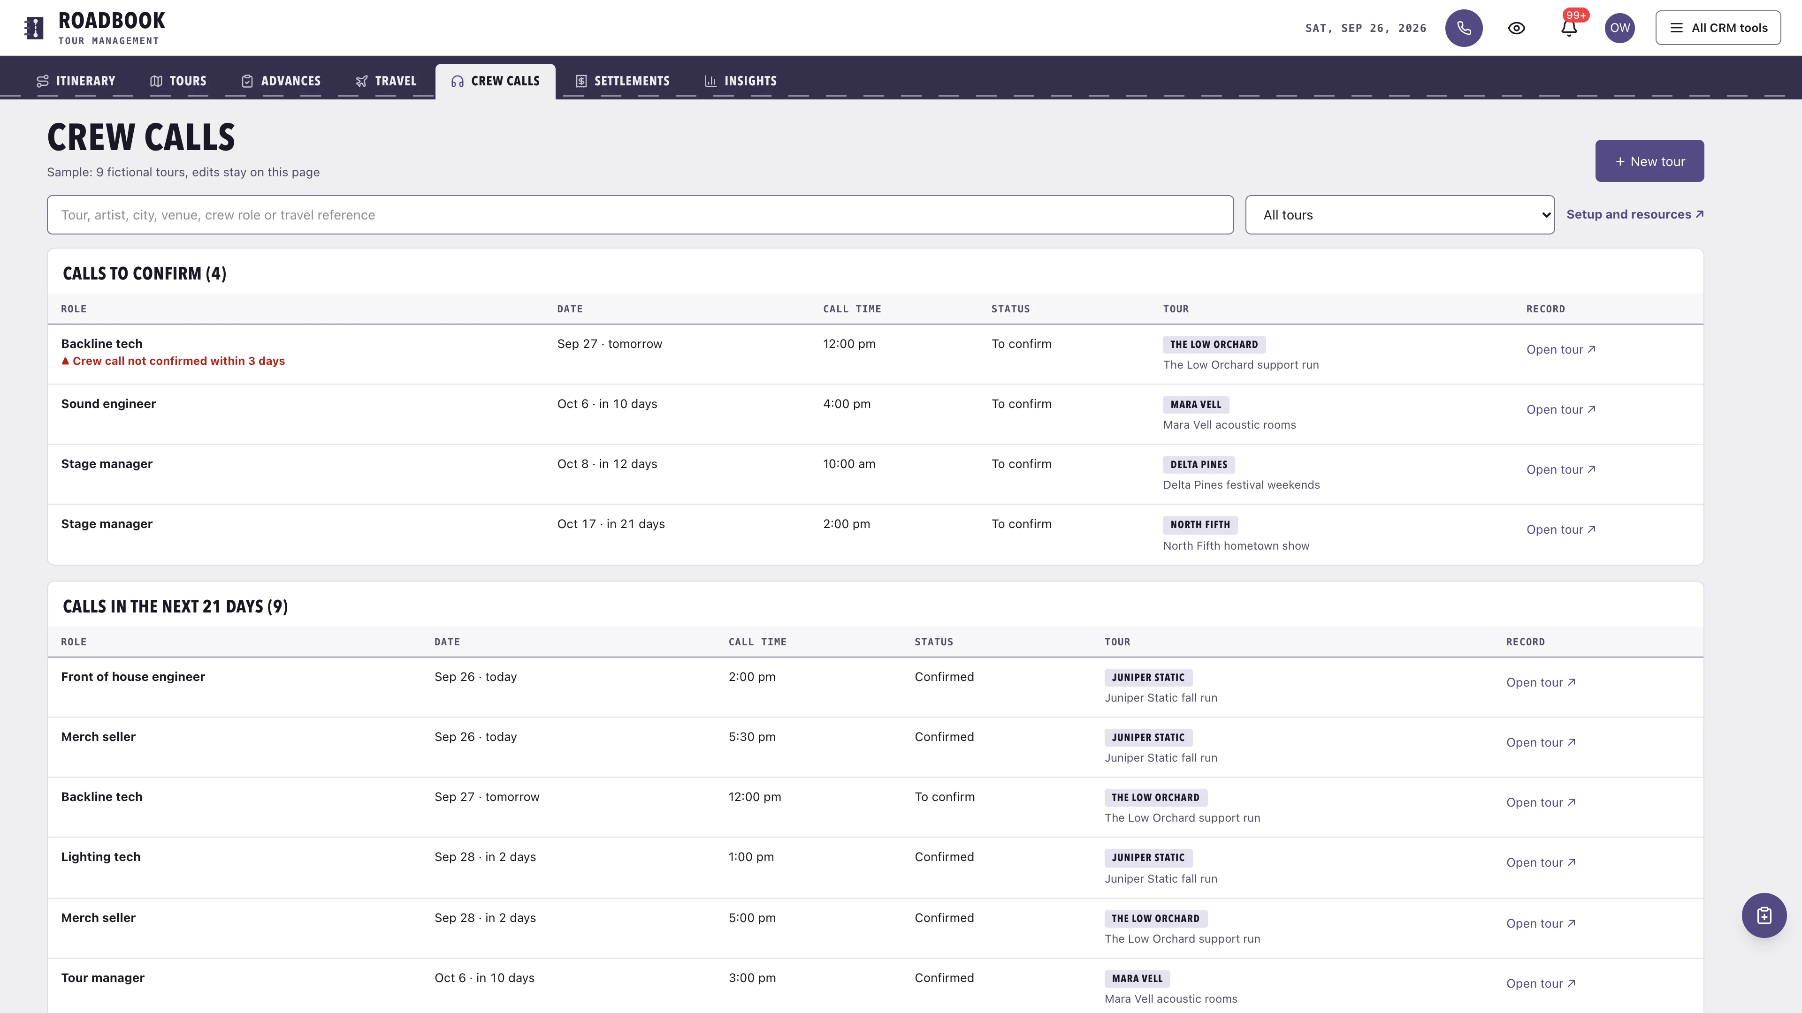Open the notifications bell icon
The image size is (1802, 1013).
[x=1569, y=28]
